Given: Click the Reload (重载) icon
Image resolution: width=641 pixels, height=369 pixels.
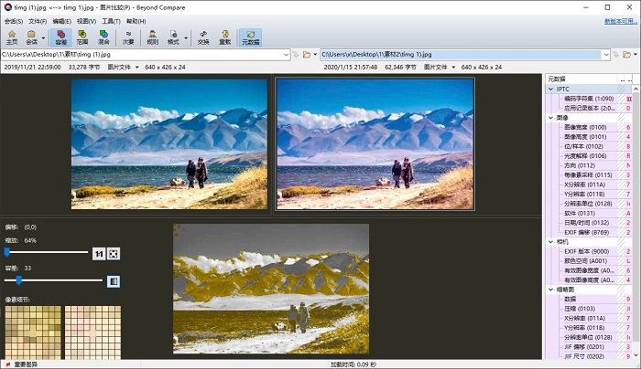Looking at the screenshot, I should click(x=225, y=37).
